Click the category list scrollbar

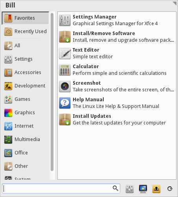(52, 92)
